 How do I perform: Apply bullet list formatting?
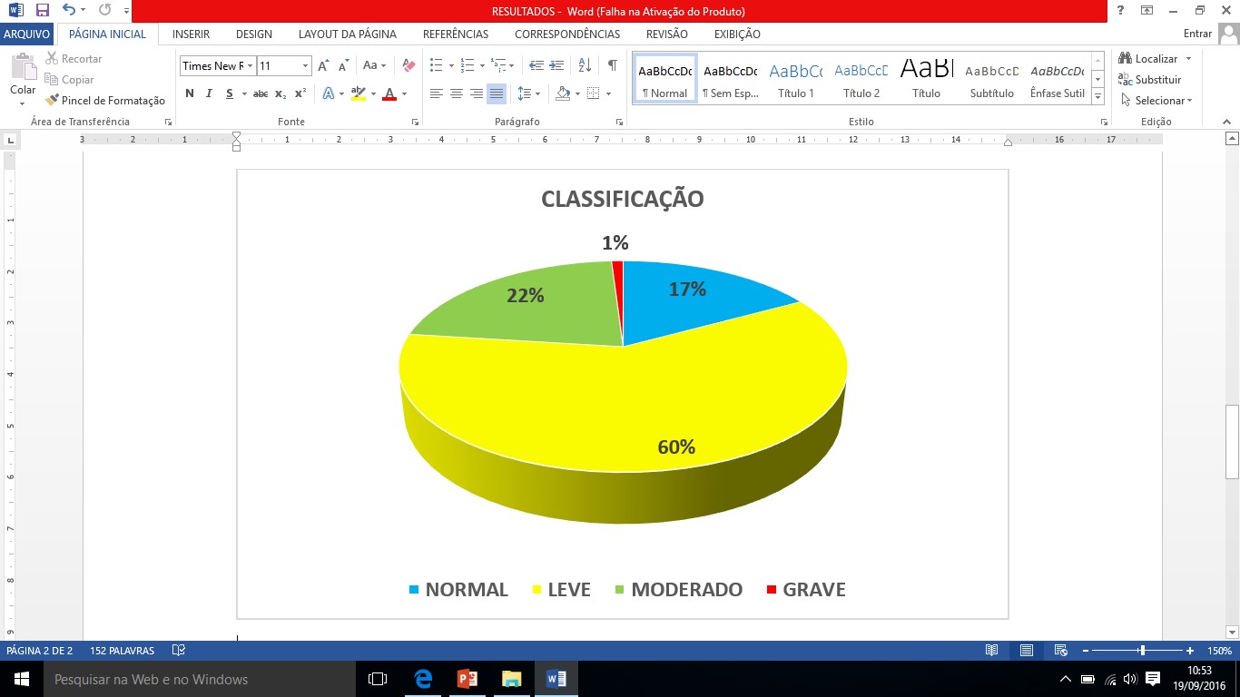pyautogui.click(x=437, y=65)
